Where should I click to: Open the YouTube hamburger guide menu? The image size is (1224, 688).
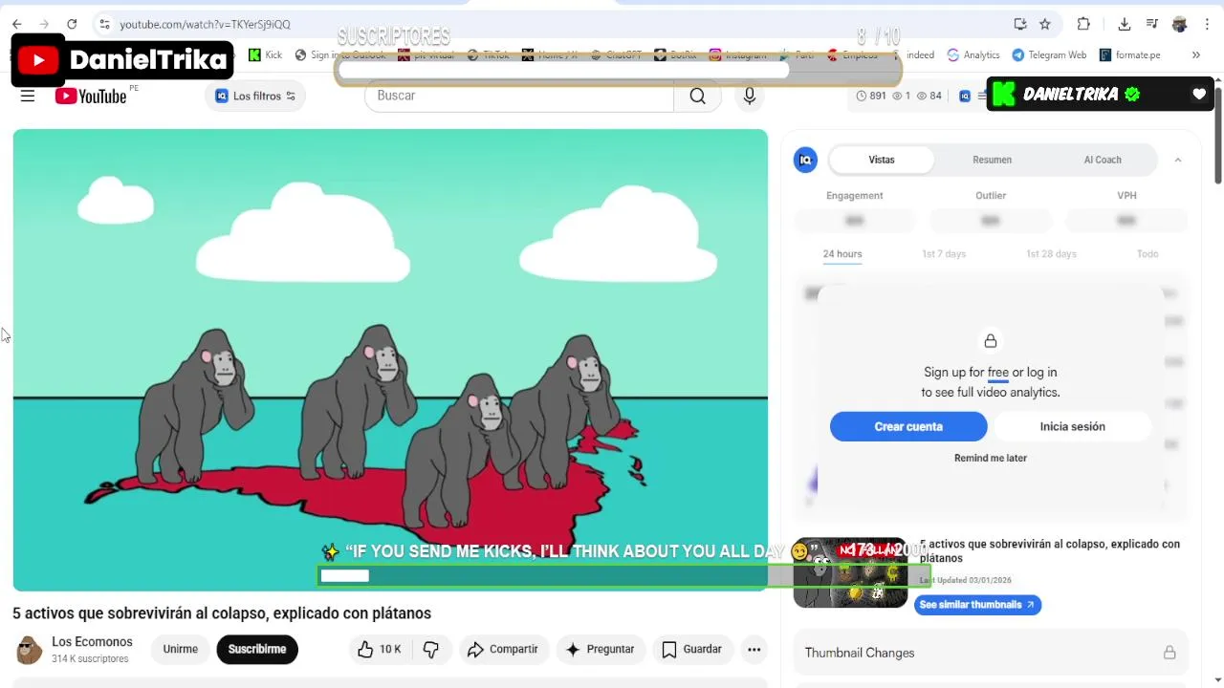(28, 96)
